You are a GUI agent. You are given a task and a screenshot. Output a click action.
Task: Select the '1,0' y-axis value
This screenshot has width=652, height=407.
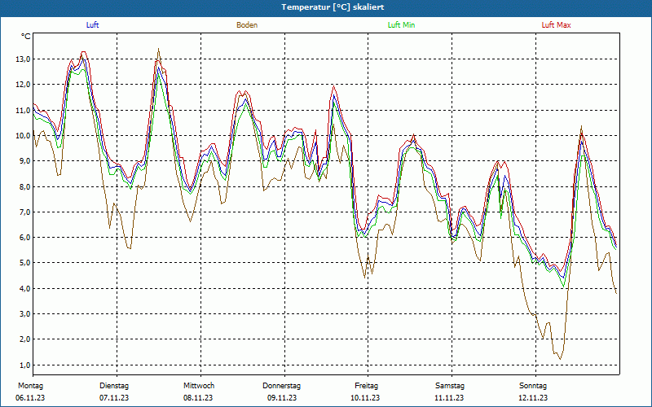coord(24,365)
